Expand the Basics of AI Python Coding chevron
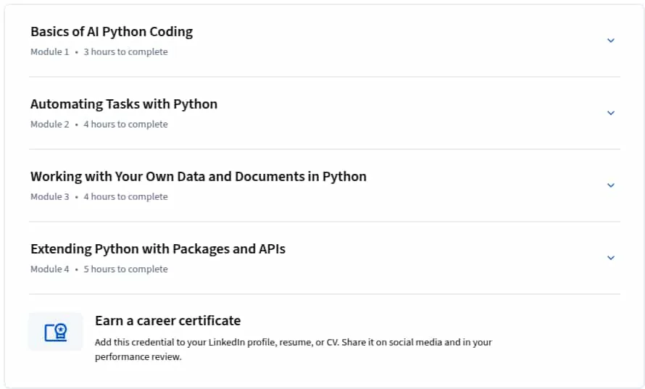This screenshot has width=645, height=389. [x=611, y=41]
